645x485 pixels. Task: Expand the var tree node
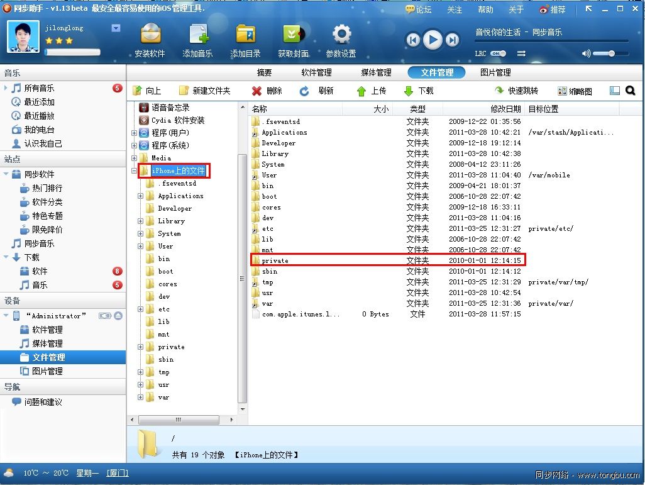[x=140, y=398]
